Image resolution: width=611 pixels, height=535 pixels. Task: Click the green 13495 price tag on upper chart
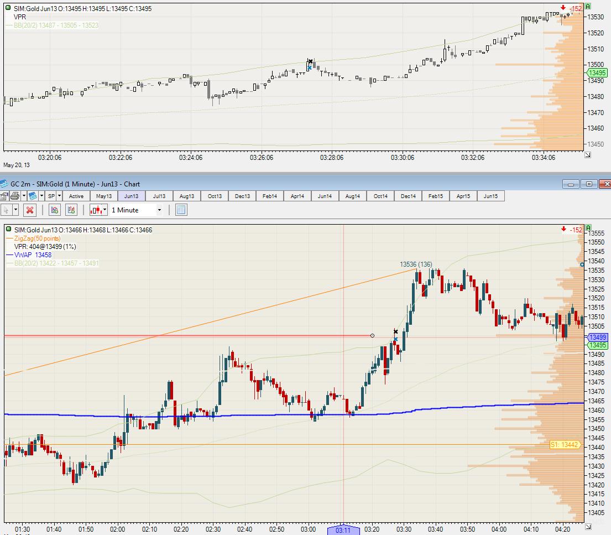click(597, 72)
